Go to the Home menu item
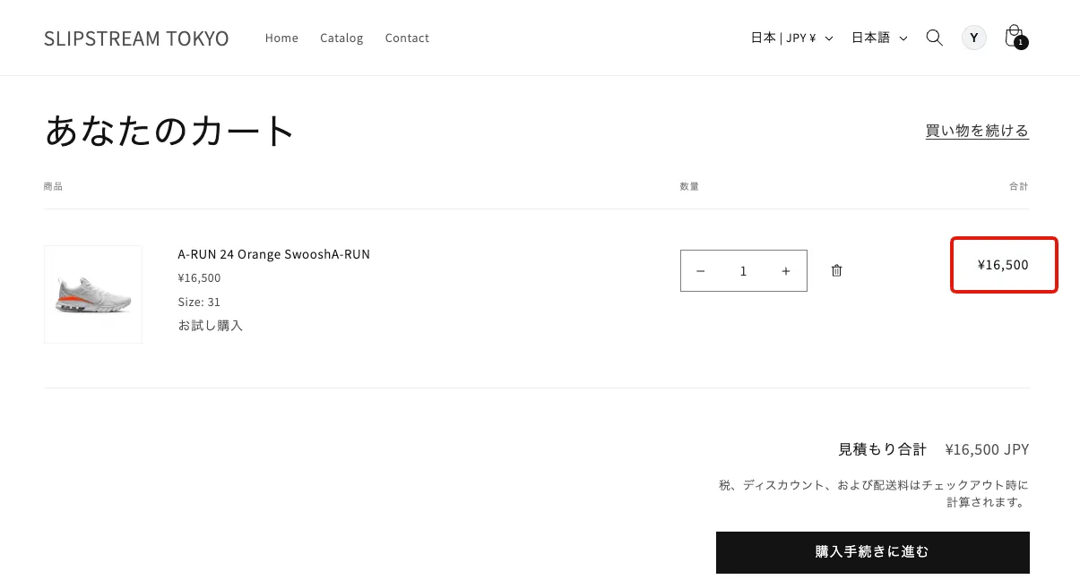Image resolution: width=1080 pixels, height=588 pixels. [x=281, y=38]
